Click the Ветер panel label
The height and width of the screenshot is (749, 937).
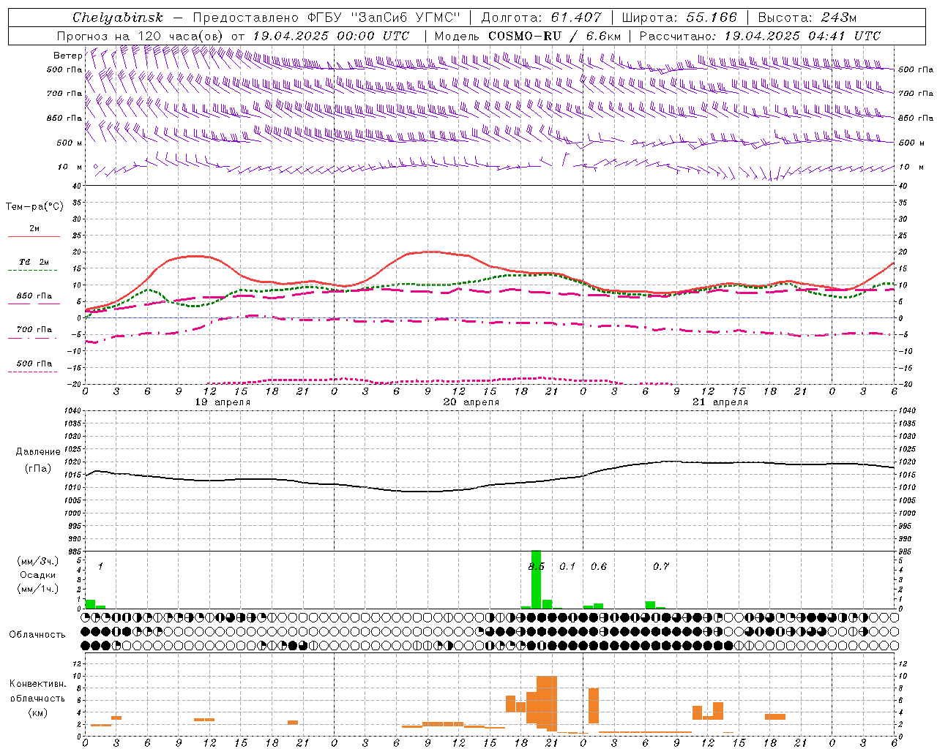[67, 56]
